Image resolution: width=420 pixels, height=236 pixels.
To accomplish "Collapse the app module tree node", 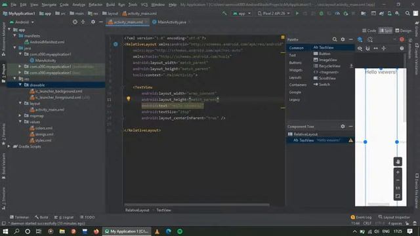I will (x=9, y=29).
